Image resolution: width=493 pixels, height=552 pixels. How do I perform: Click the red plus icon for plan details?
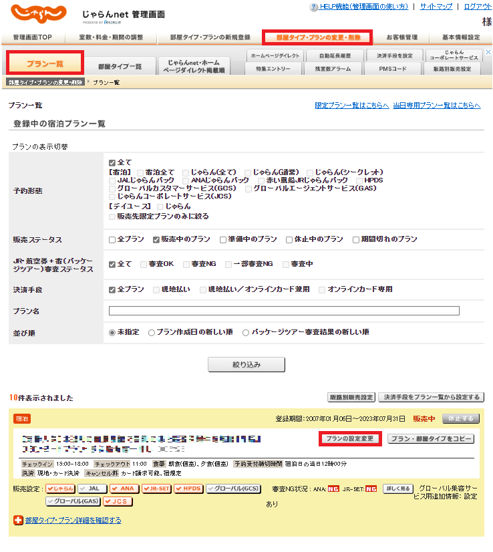tap(18, 520)
